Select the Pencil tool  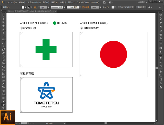click(x=3, y=46)
